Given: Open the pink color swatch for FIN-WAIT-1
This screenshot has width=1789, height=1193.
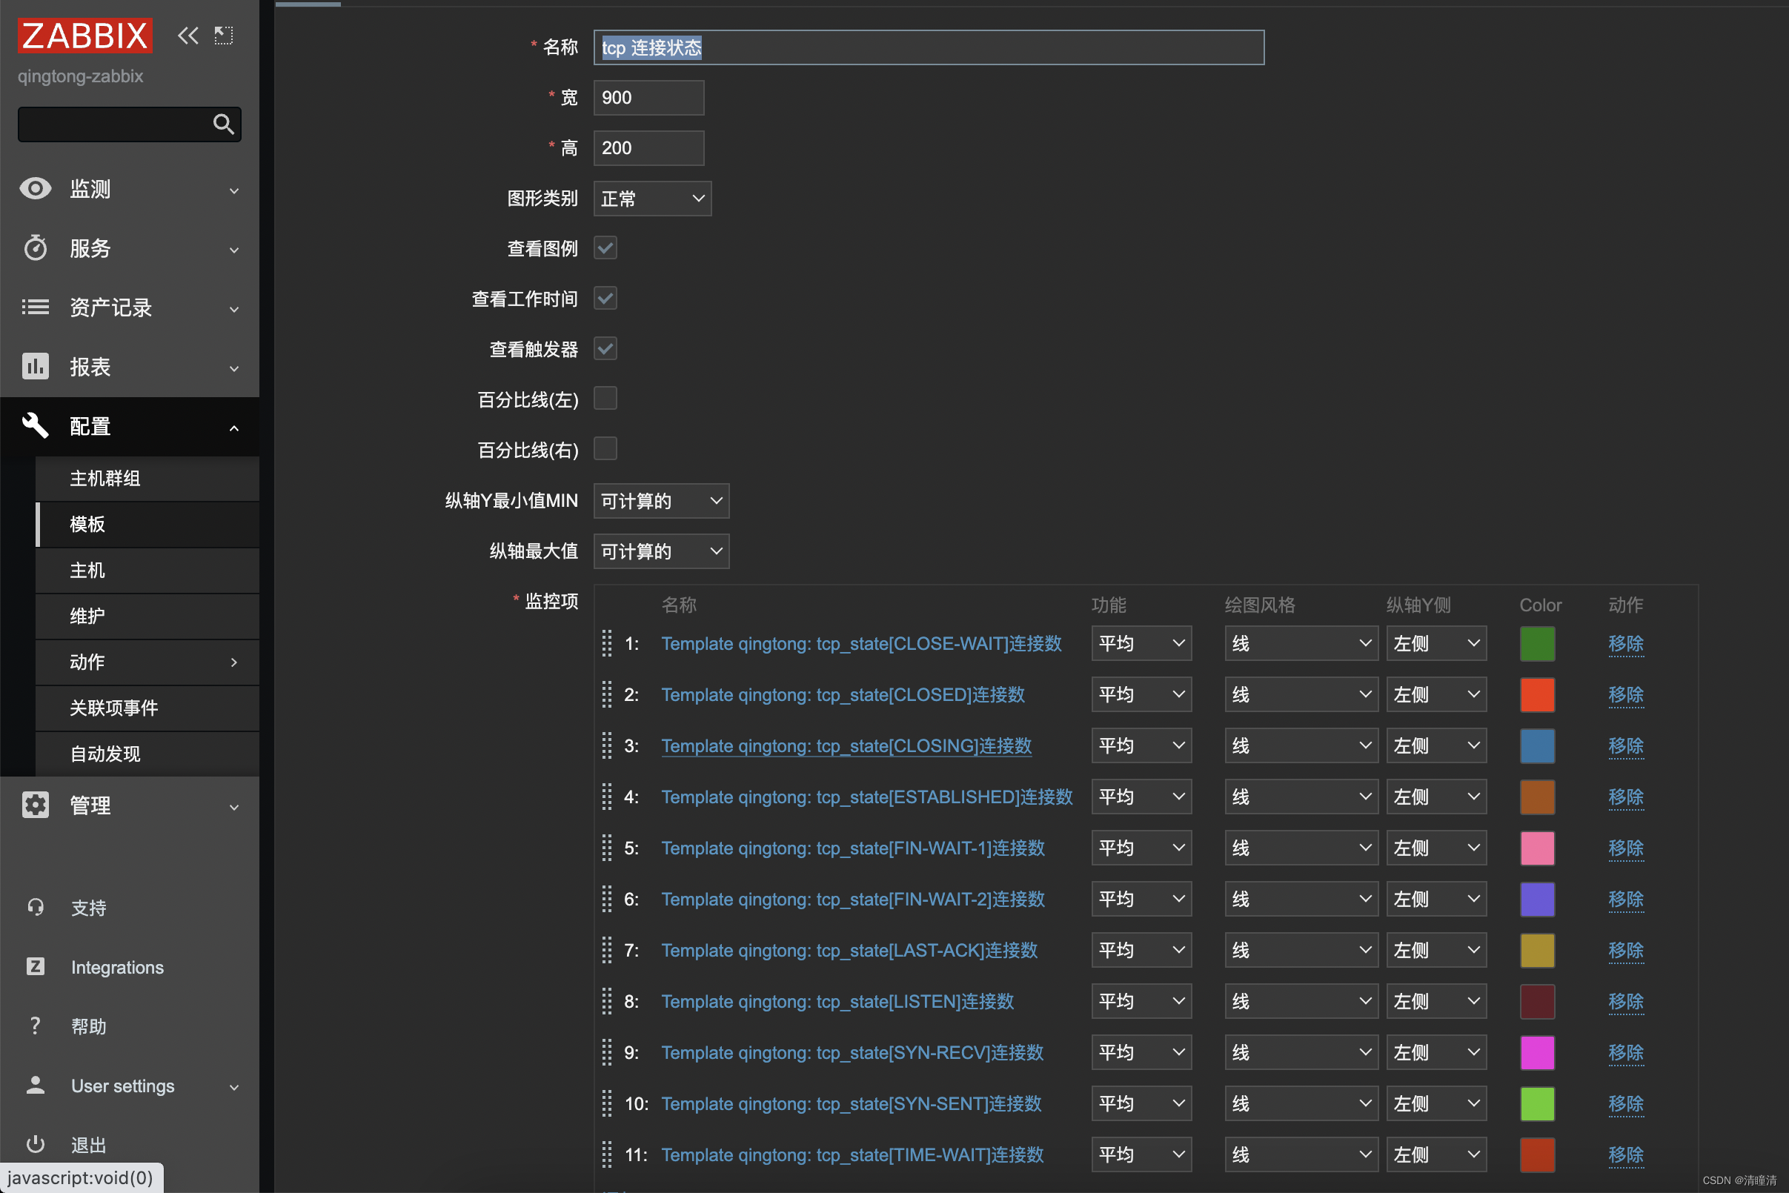Looking at the screenshot, I should point(1537,848).
